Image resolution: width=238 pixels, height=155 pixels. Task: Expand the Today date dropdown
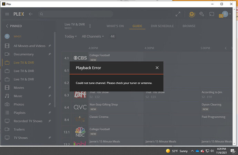pyautogui.click(x=71, y=36)
